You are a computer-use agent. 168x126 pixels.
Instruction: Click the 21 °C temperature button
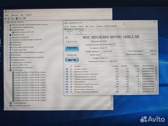pyautogui.click(x=72, y=60)
